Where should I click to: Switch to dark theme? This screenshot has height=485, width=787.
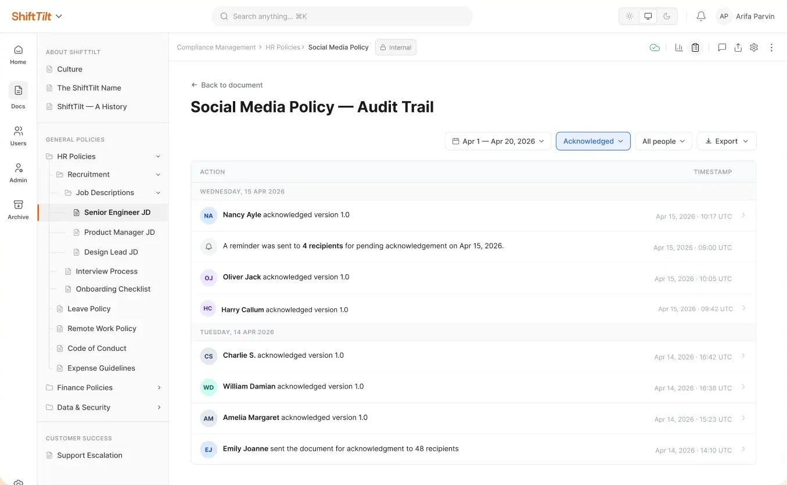point(667,16)
